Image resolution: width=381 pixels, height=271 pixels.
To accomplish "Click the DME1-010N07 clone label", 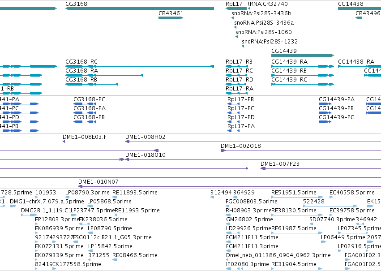I will click(x=98, y=182).
